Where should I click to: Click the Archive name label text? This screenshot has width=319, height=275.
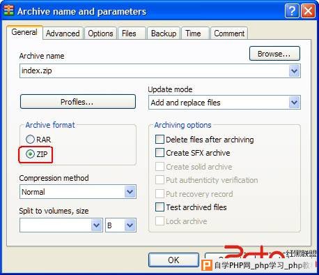[42, 56]
